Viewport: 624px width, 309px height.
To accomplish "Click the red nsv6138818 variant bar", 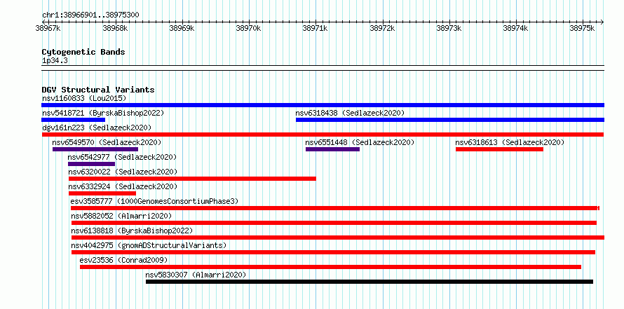I will [x=338, y=238].
